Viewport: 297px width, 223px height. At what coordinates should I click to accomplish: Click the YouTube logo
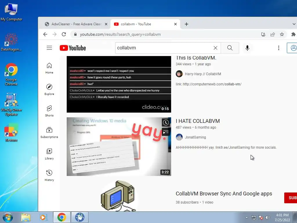[73, 48]
